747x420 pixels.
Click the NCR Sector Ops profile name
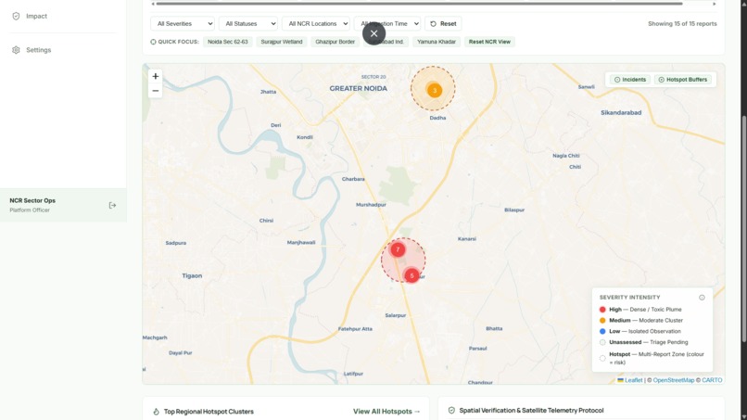32,200
